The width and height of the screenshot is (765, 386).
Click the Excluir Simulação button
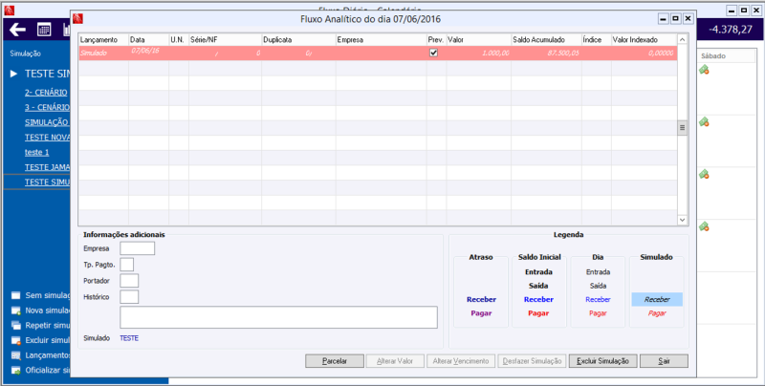pos(603,361)
